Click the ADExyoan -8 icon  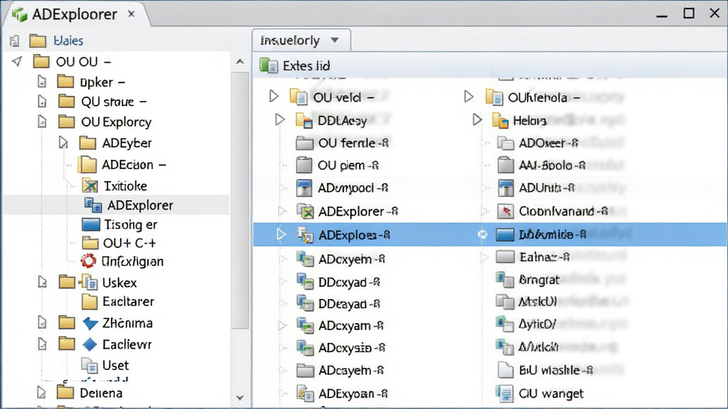point(305,393)
